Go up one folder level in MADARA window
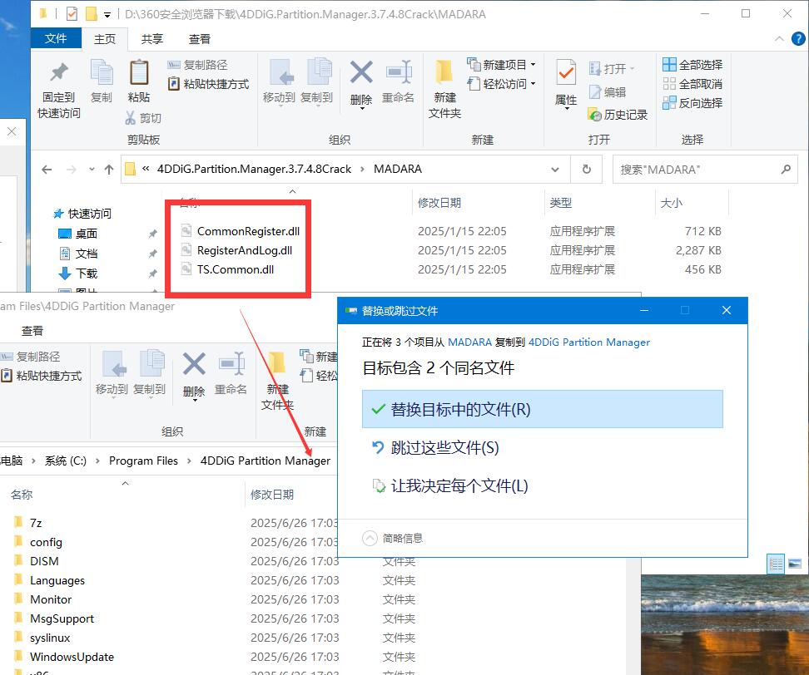Viewport: 809px width, 675px height. click(109, 169)
